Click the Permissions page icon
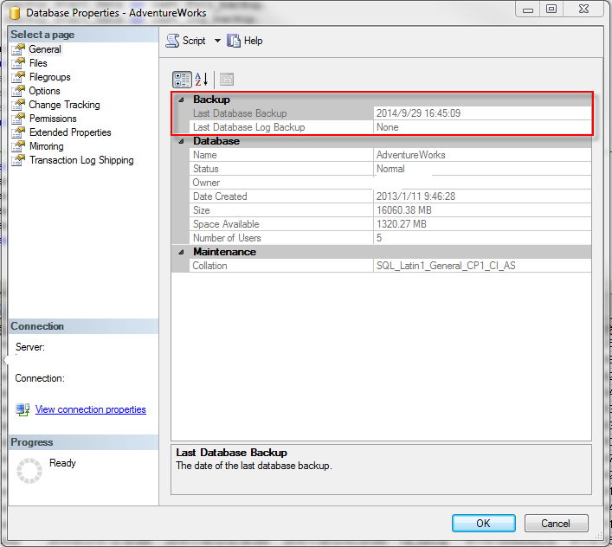Viewport: 612px width, 547px height. 18,119
